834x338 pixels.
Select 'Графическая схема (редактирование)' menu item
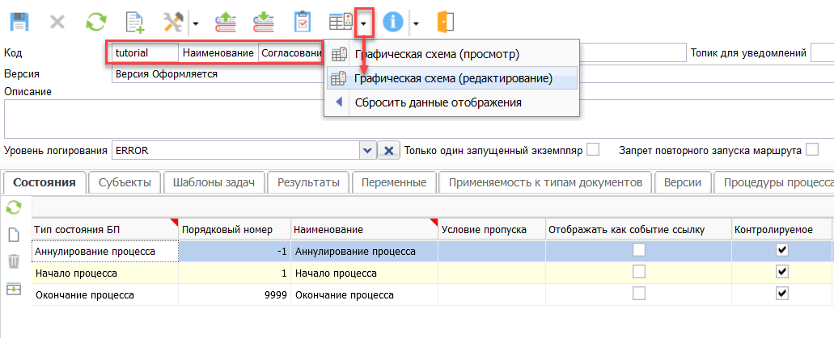453,78
